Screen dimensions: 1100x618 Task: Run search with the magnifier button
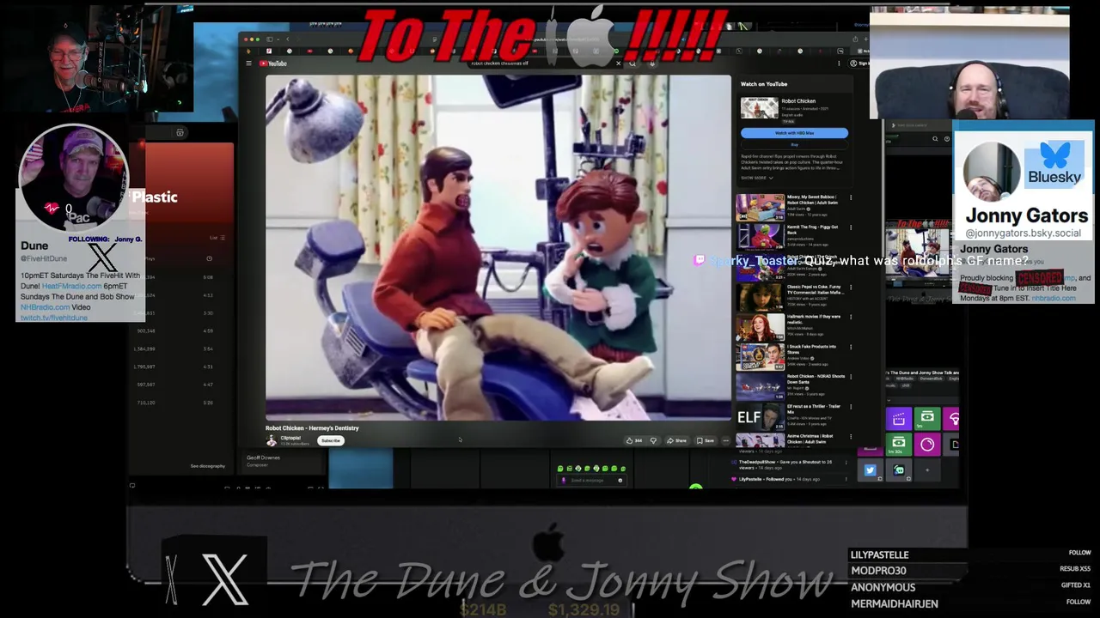(x=632, y=64)
